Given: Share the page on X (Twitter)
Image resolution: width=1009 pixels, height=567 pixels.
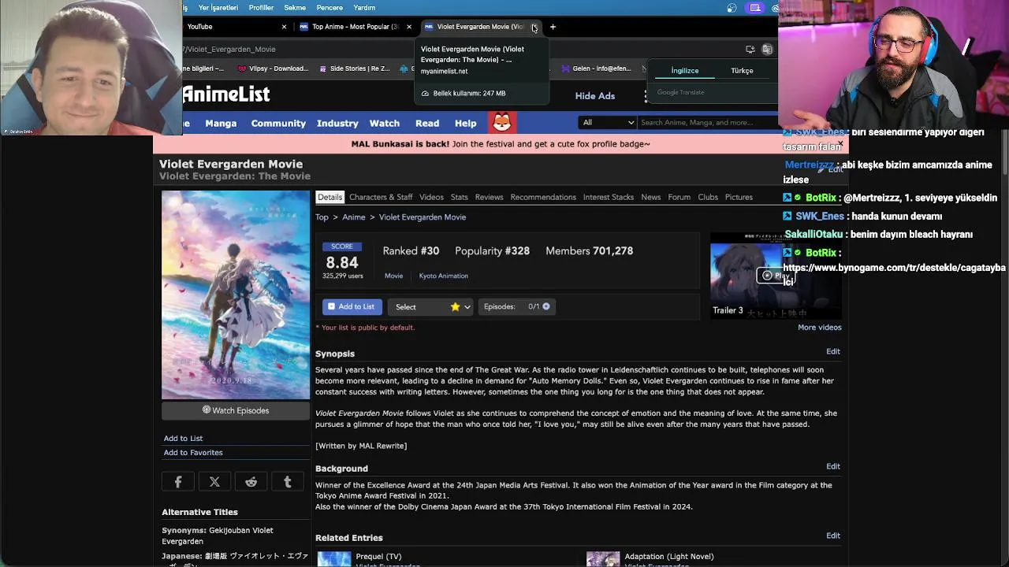Looking at the screenshot, I should (x=214, y=482).
